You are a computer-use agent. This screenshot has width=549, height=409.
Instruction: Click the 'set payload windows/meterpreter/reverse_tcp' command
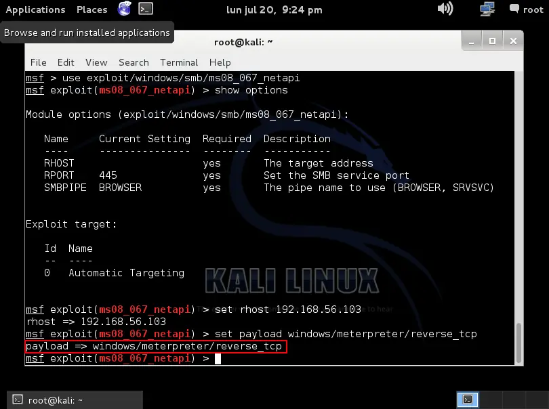click(x=346, y=334)
